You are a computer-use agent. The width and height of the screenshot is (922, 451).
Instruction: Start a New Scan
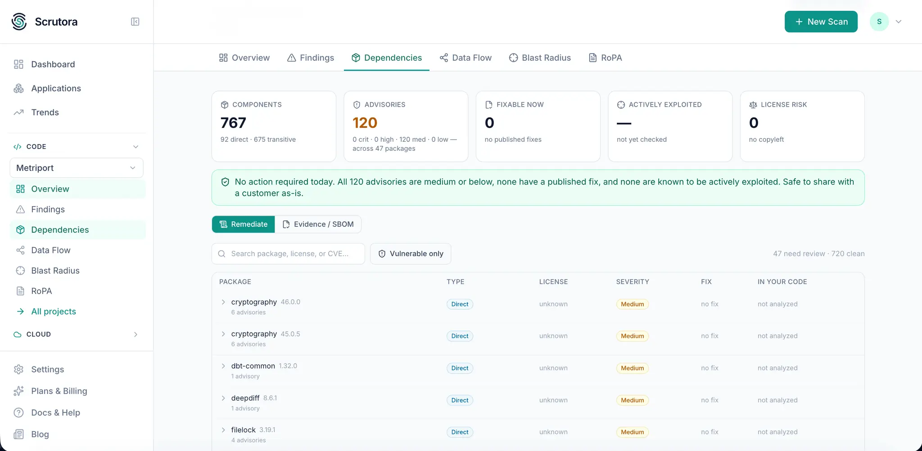[x=821, y=22]
